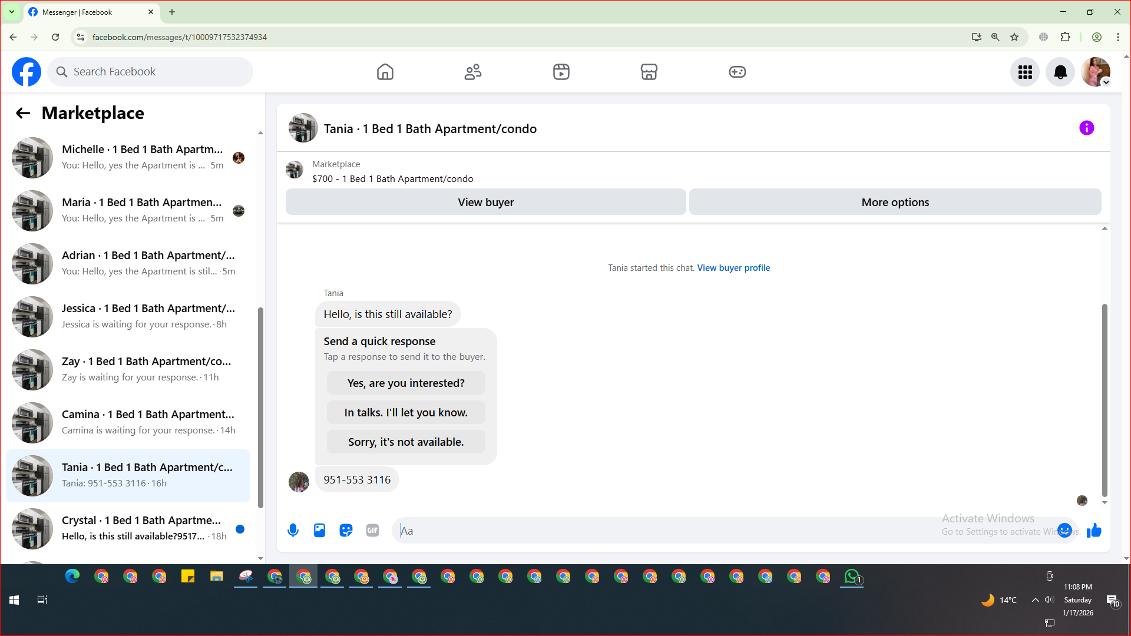Open Facebook notifications bell

pos(1060,72)
